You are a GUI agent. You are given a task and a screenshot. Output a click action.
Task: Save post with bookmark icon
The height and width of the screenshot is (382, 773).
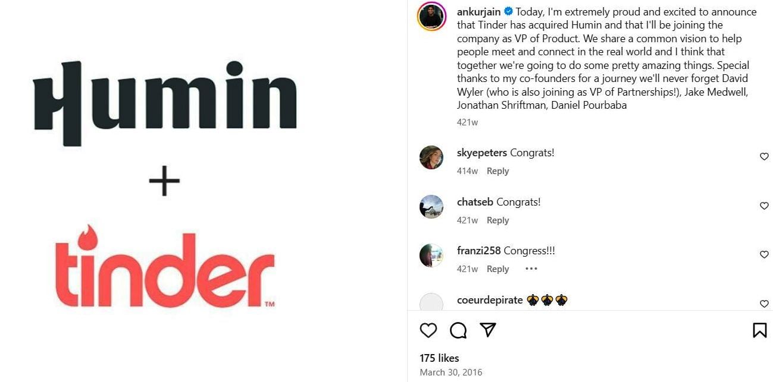pos(759,330)
